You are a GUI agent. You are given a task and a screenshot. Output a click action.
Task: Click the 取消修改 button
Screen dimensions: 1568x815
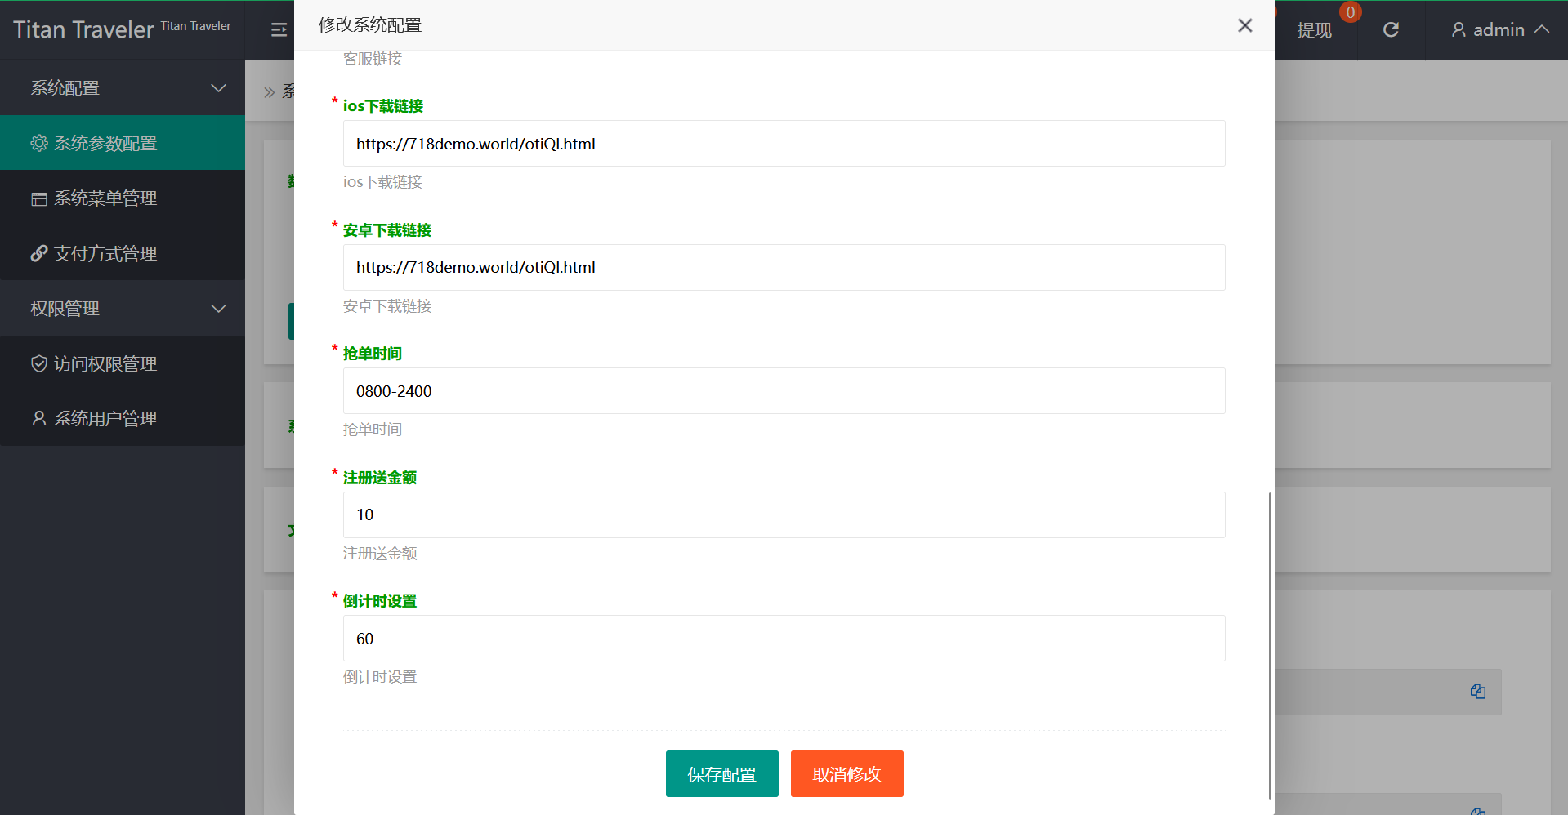pos(847,773)
